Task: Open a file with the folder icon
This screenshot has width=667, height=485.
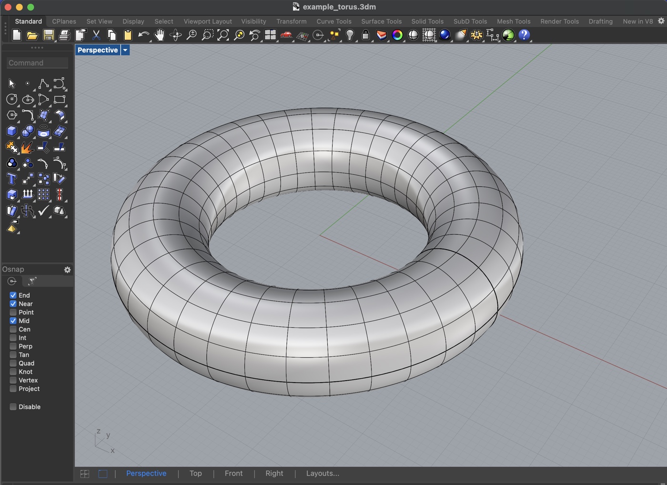Action: pyautogui.click(x=32, y=35)
